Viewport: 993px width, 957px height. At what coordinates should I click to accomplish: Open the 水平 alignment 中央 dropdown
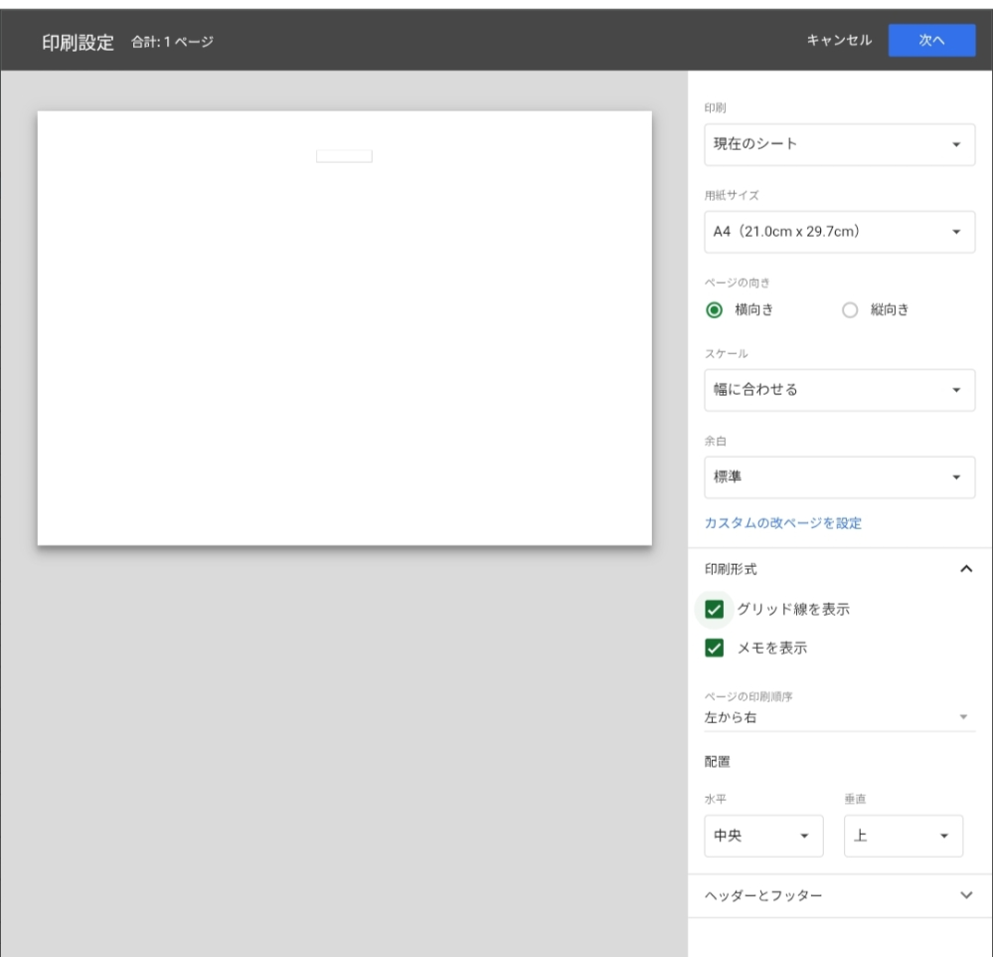763,836
